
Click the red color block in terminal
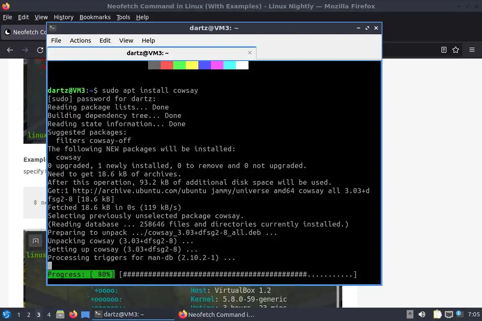[167, 65]
